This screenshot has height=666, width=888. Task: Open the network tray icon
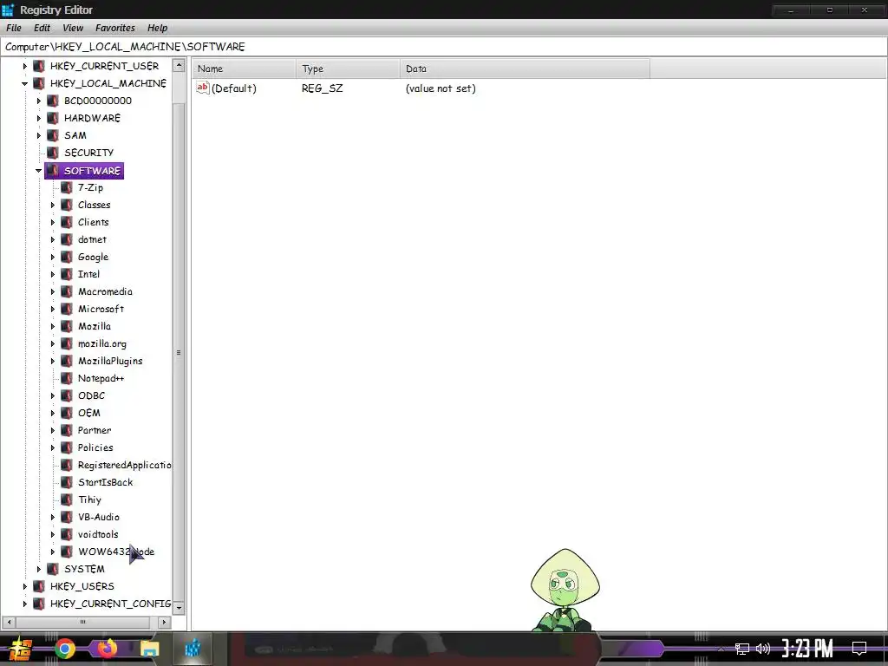[742, 649]
